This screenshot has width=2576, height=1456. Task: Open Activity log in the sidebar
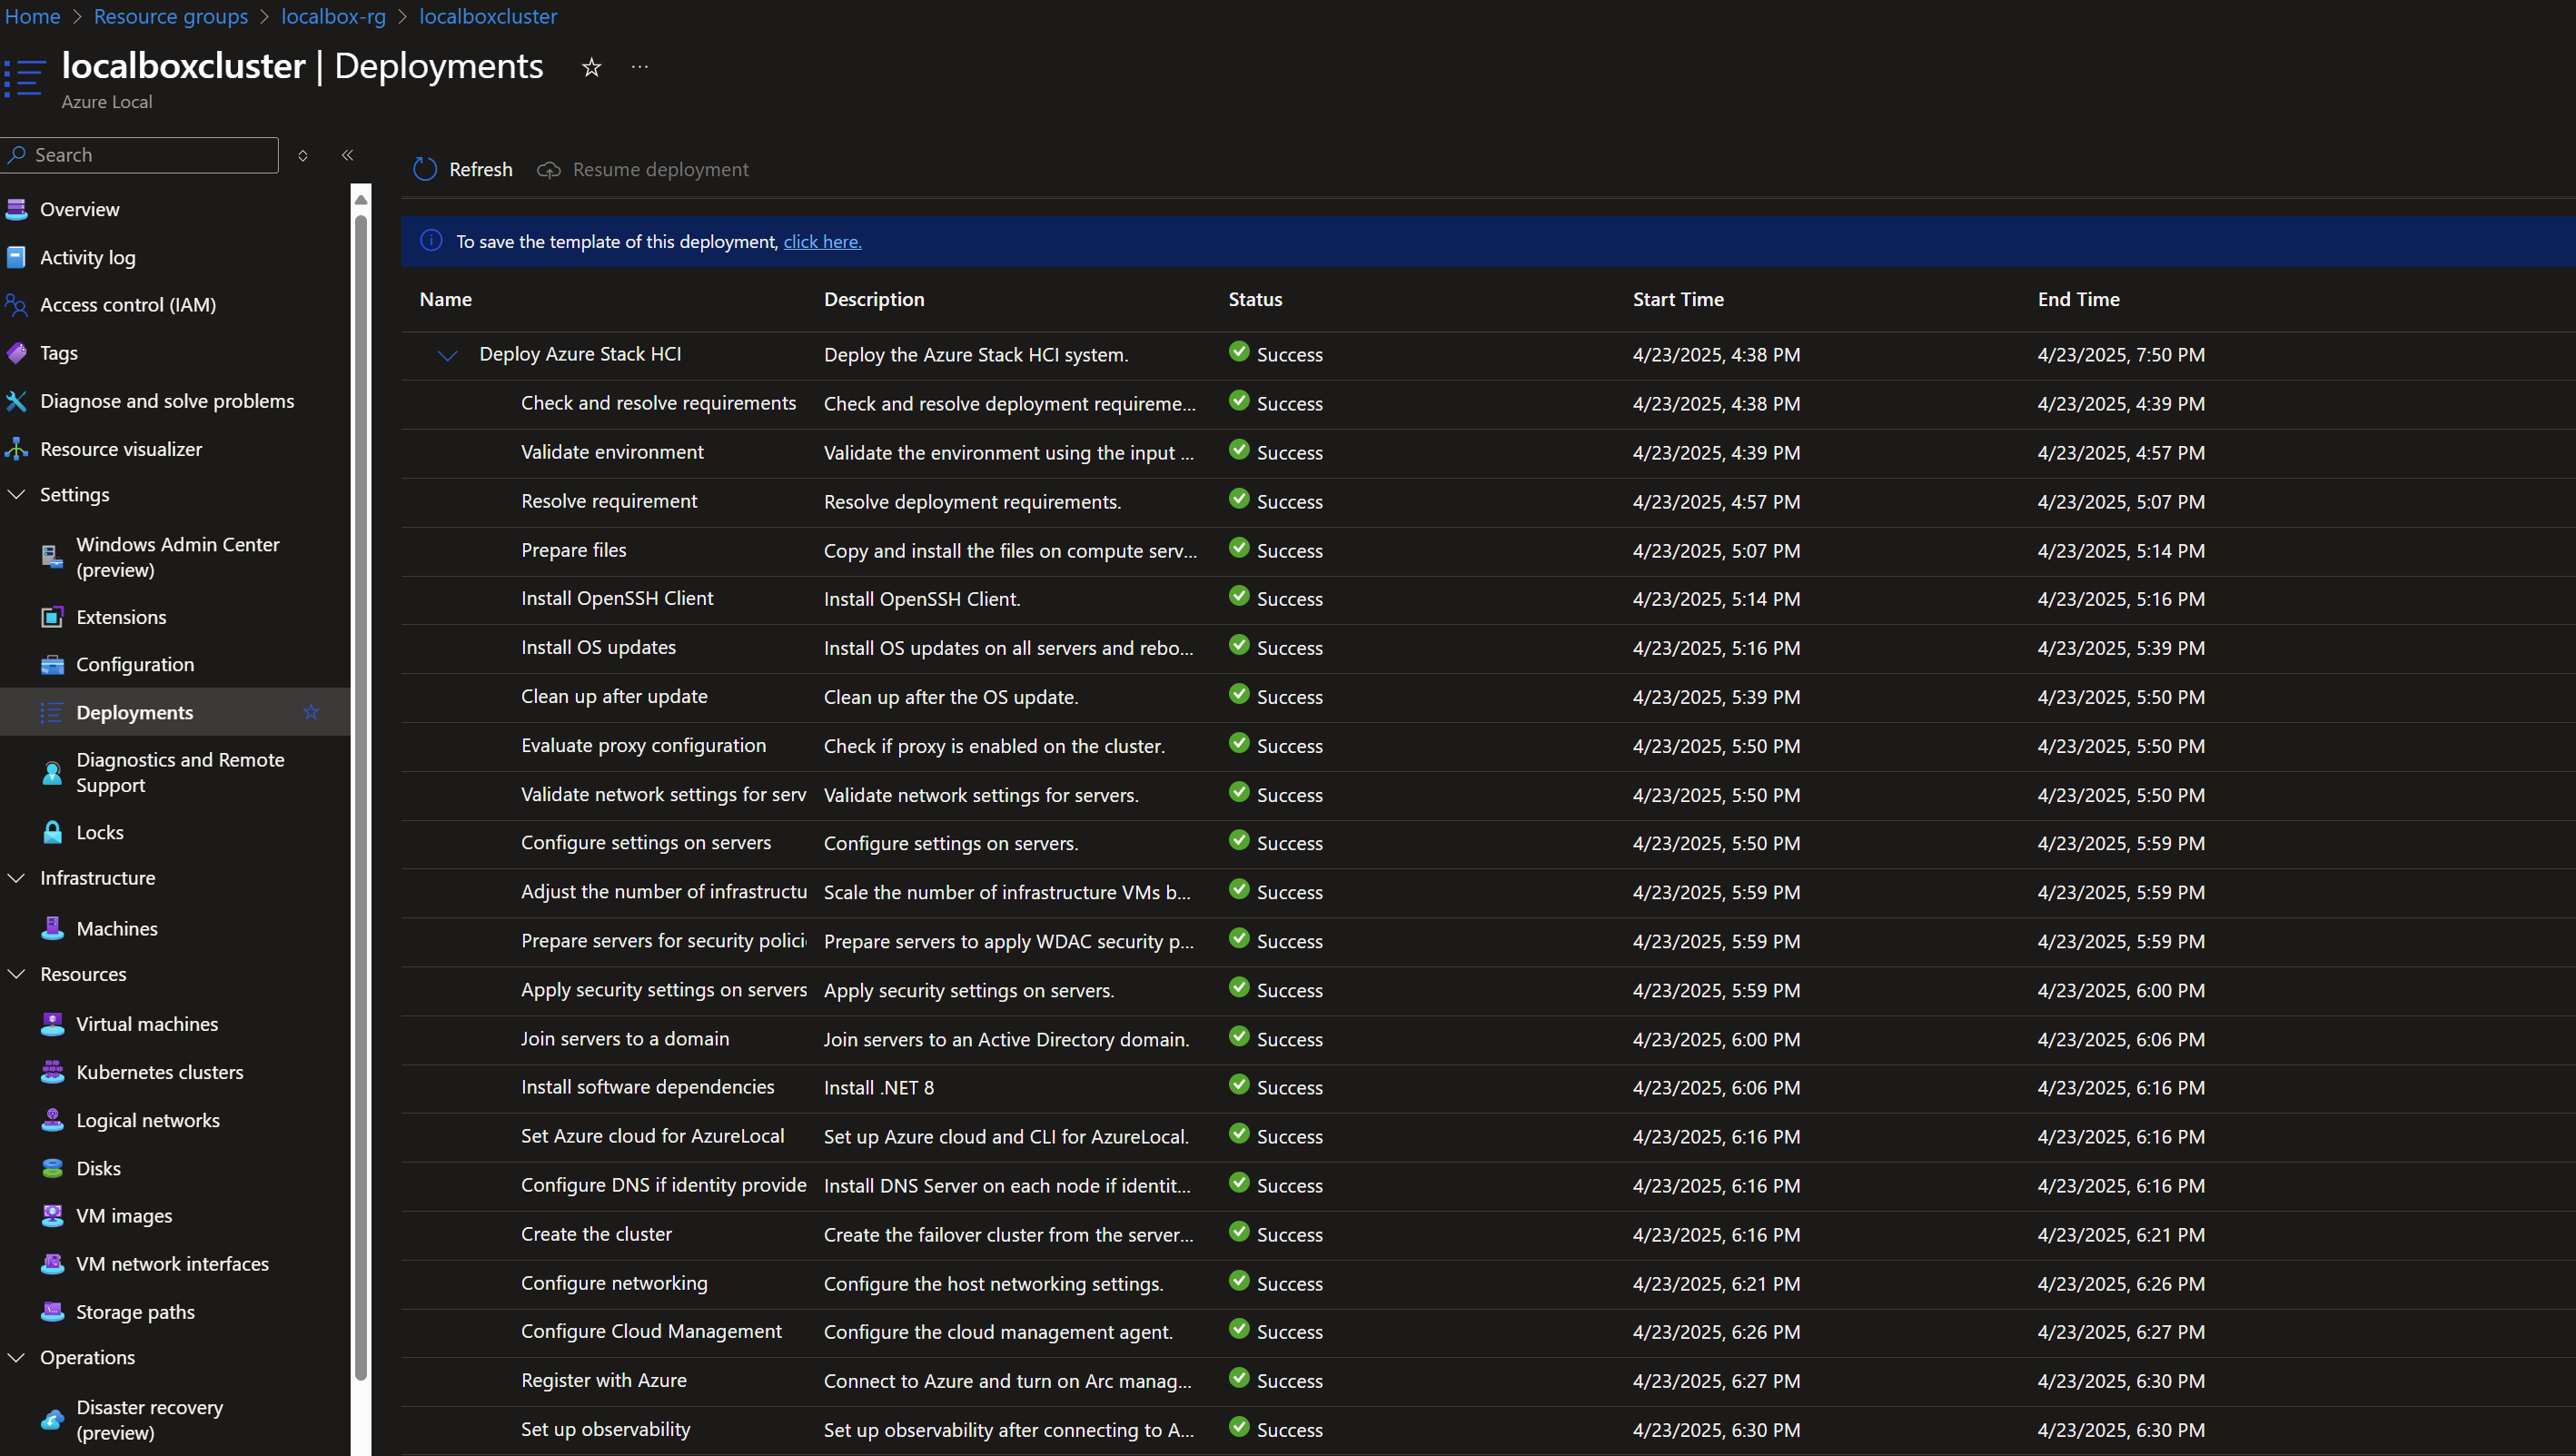click(x=175, y=257)
